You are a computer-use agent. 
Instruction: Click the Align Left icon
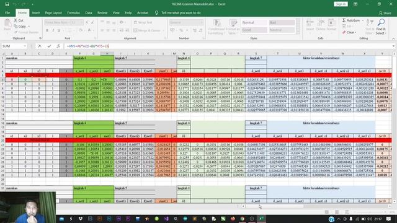[102, 30]
